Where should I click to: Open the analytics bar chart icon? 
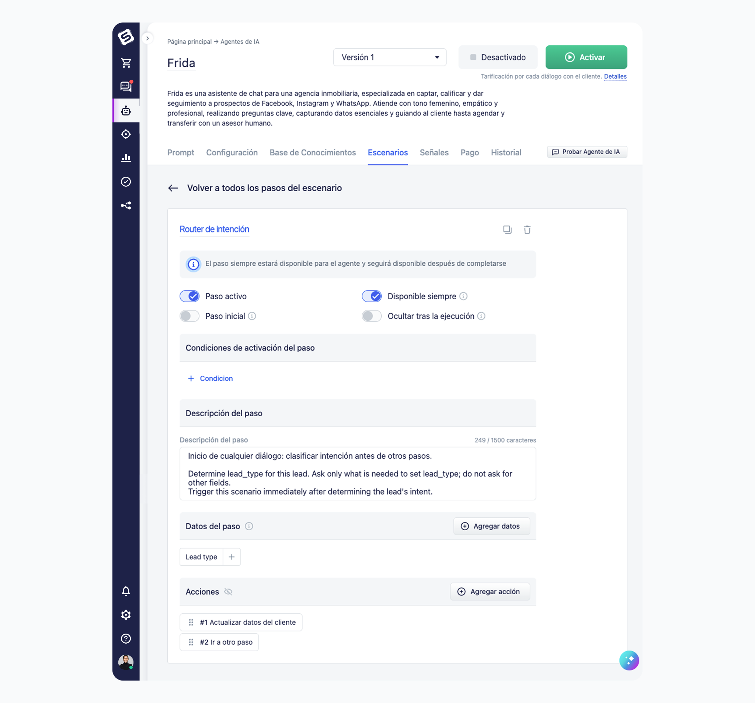[126, 158]
